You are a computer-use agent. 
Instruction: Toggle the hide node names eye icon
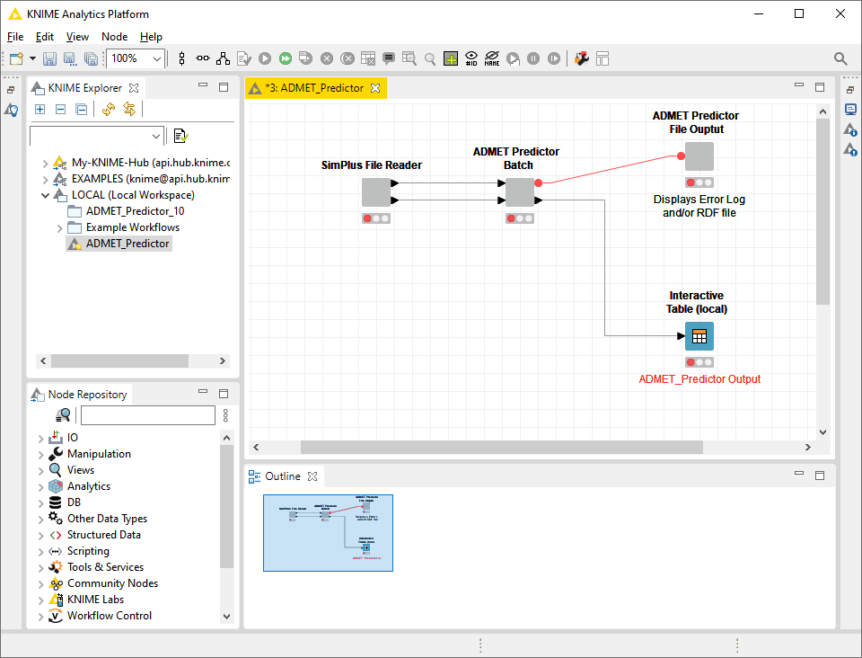(492, 58)
